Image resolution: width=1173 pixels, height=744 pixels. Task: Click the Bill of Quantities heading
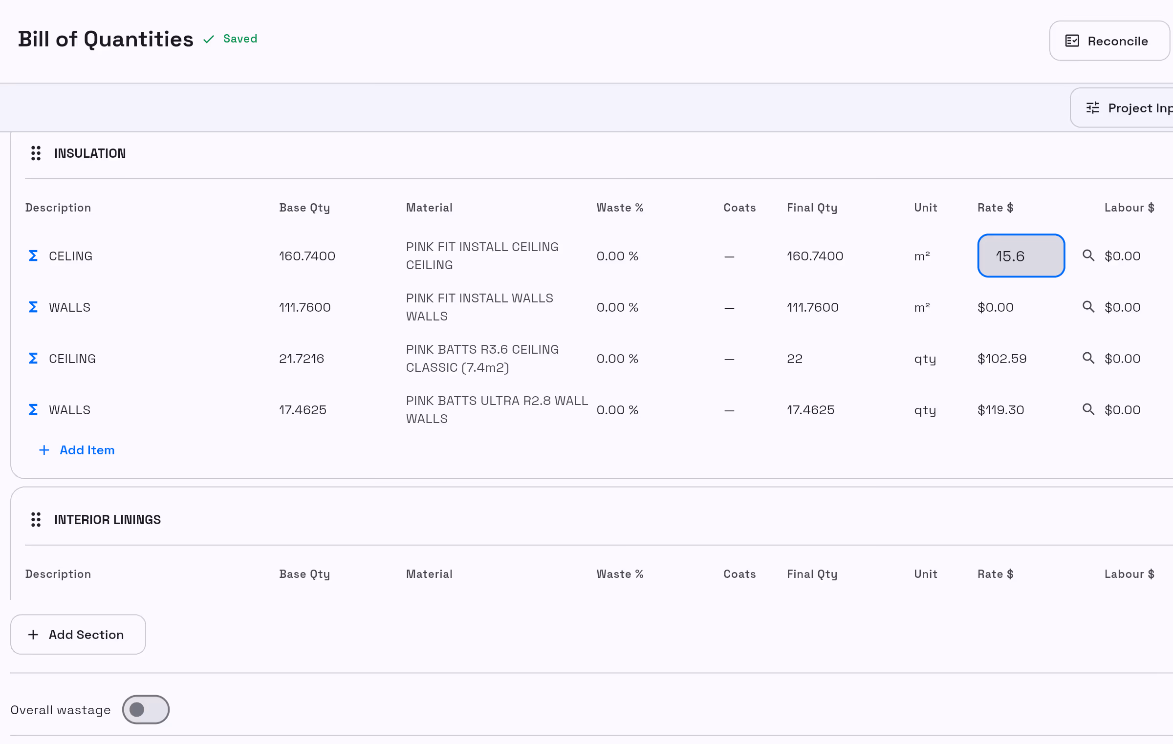(x=106, y=39)
